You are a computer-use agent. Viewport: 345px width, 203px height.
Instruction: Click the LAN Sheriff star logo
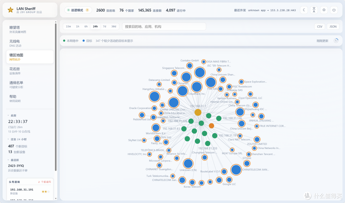pos(10,10)
